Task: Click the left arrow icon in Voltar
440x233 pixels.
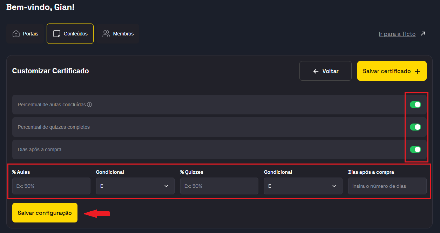Action: 316,71
